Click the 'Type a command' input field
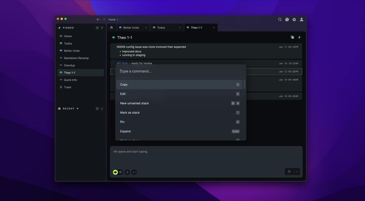Screen dimensions: 365x201 point(179,71)
